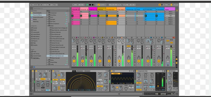Toggle the yellow Automation Arm button
This screenshot has width=211, height=97.
tap(99, 5)
